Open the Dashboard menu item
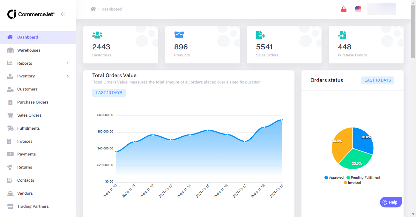 38,37
